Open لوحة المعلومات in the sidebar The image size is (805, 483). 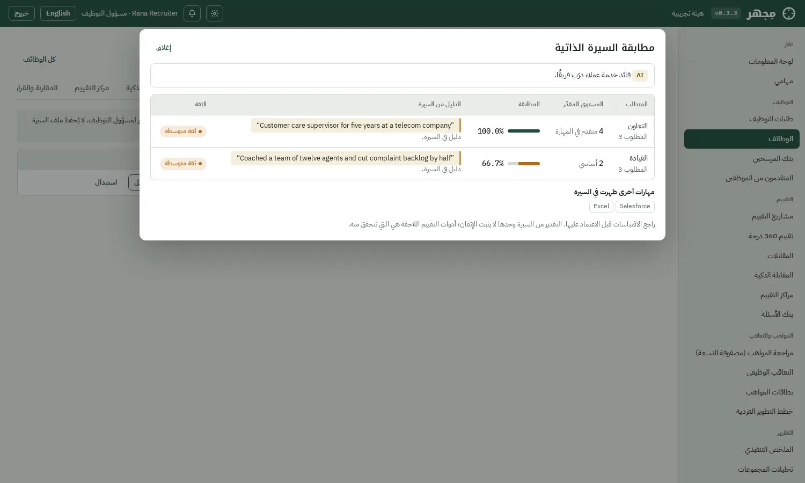[742, 62]
